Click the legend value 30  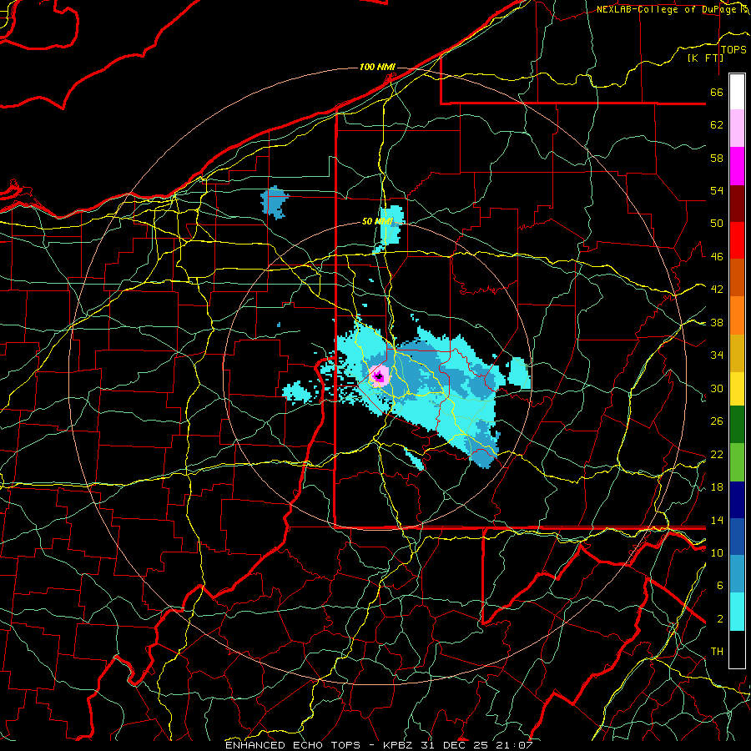[x=717, y=388]
